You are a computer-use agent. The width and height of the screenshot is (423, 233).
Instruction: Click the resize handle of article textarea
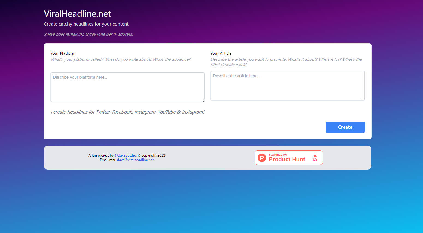pyautogui.click(x=363, y=99)
